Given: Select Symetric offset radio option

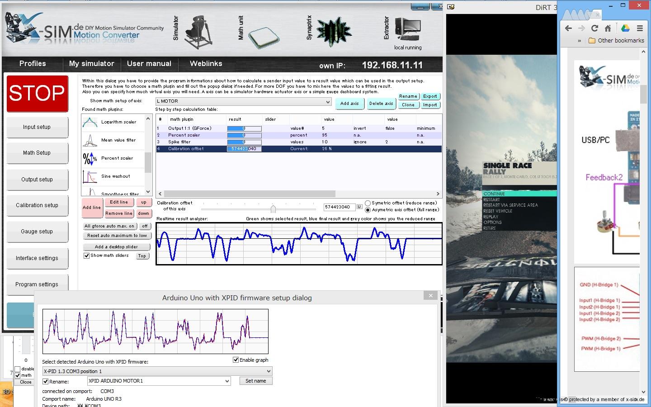Looking at the screenshot, I should (368, 203).
